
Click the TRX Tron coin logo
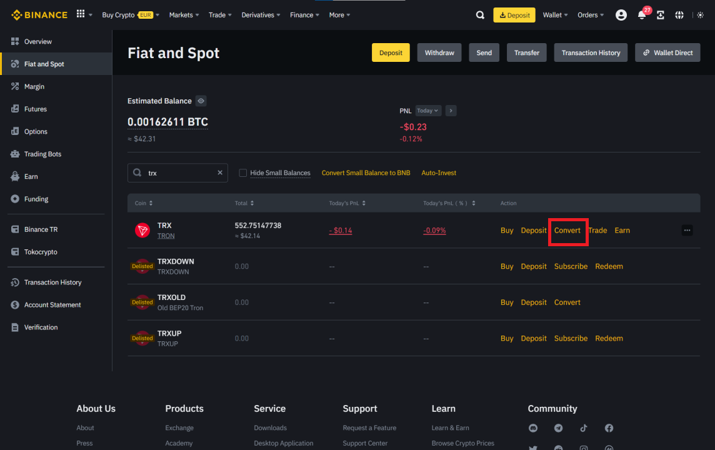pos(142,230)
